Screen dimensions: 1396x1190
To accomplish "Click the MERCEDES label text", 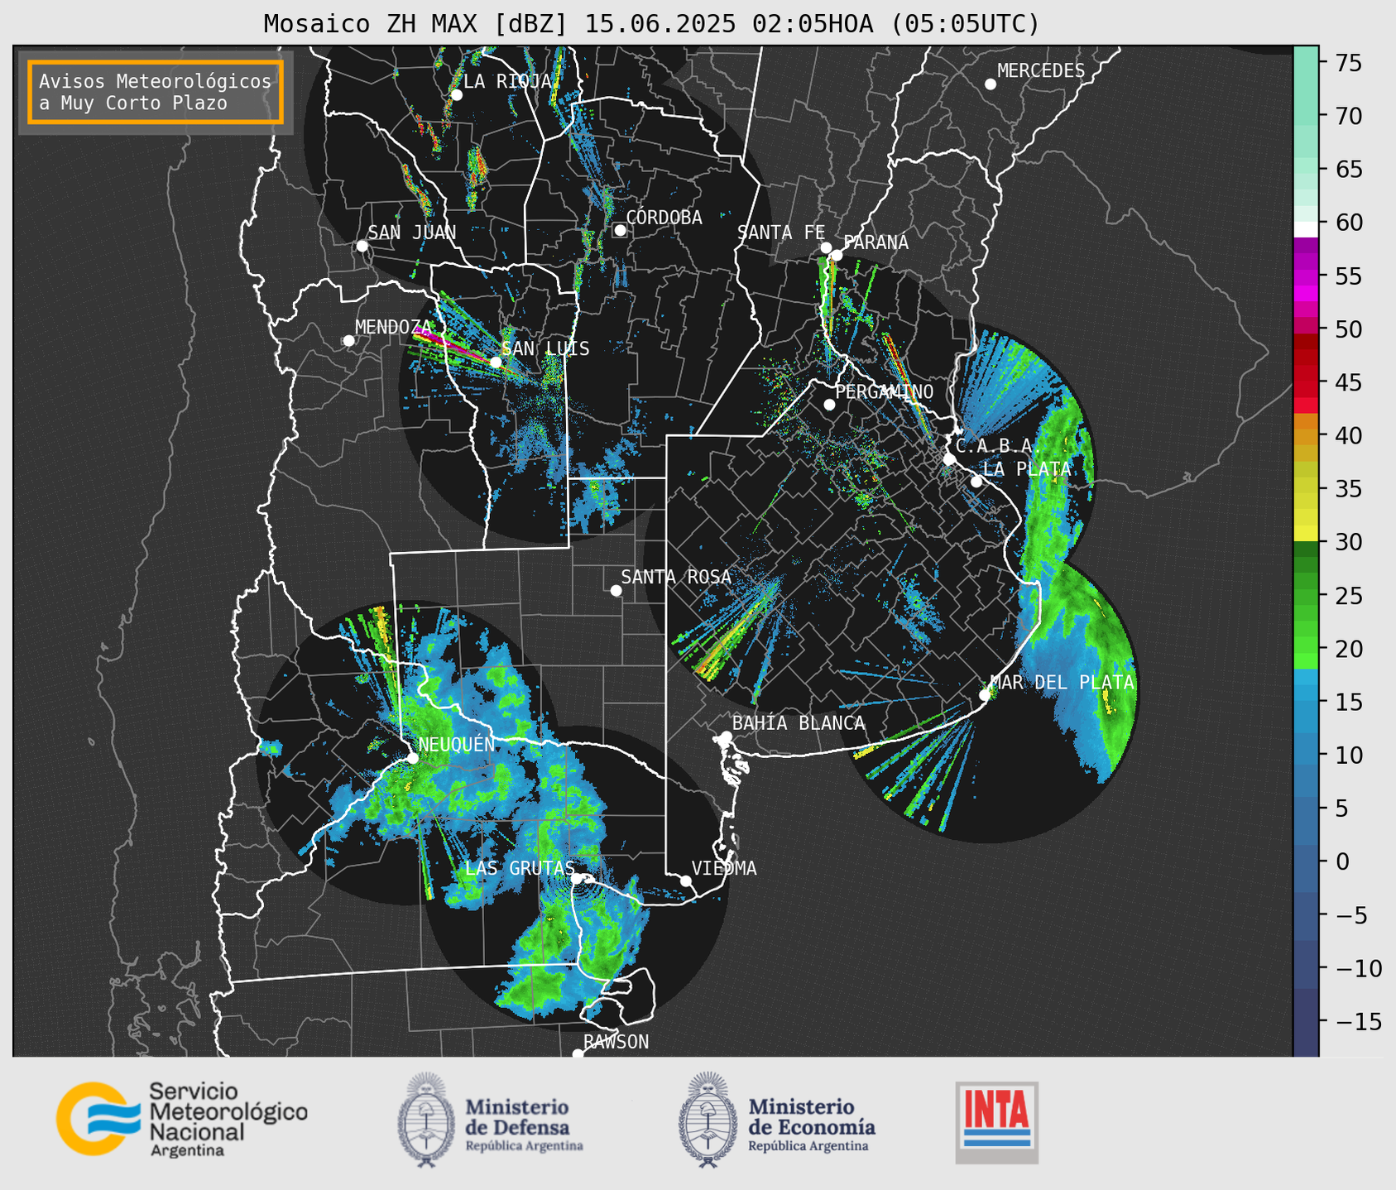I will point(1041,71).
